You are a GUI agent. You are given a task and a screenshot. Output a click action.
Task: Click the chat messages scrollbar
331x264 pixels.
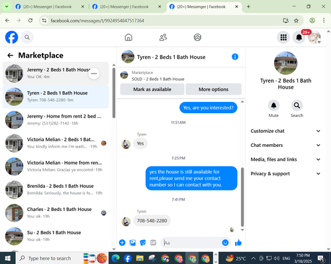[x=242, y=197]
